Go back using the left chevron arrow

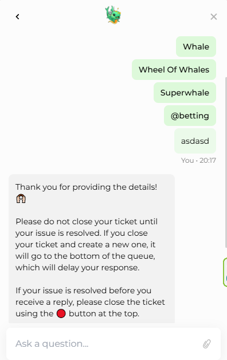click(17, 17)
